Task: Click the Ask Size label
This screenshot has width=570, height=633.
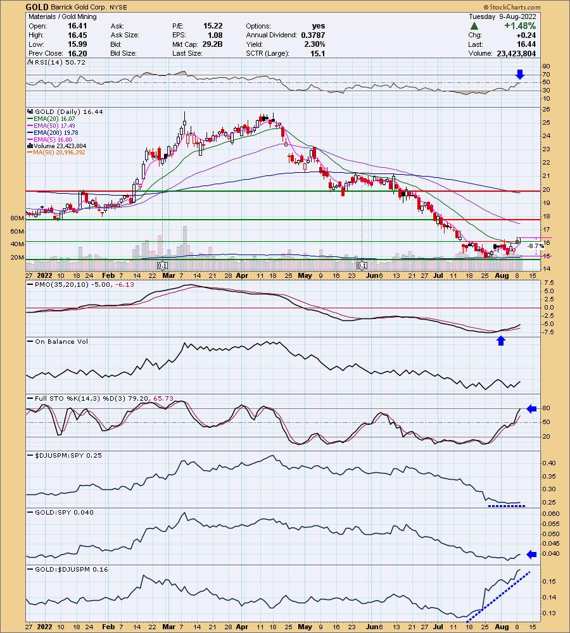Action: pyautogui.click(x=124, y=35)
